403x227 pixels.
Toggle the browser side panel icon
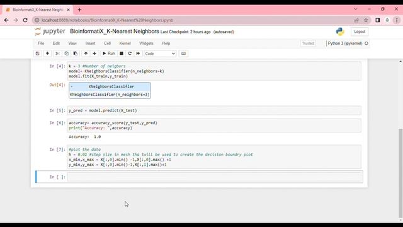378,20
